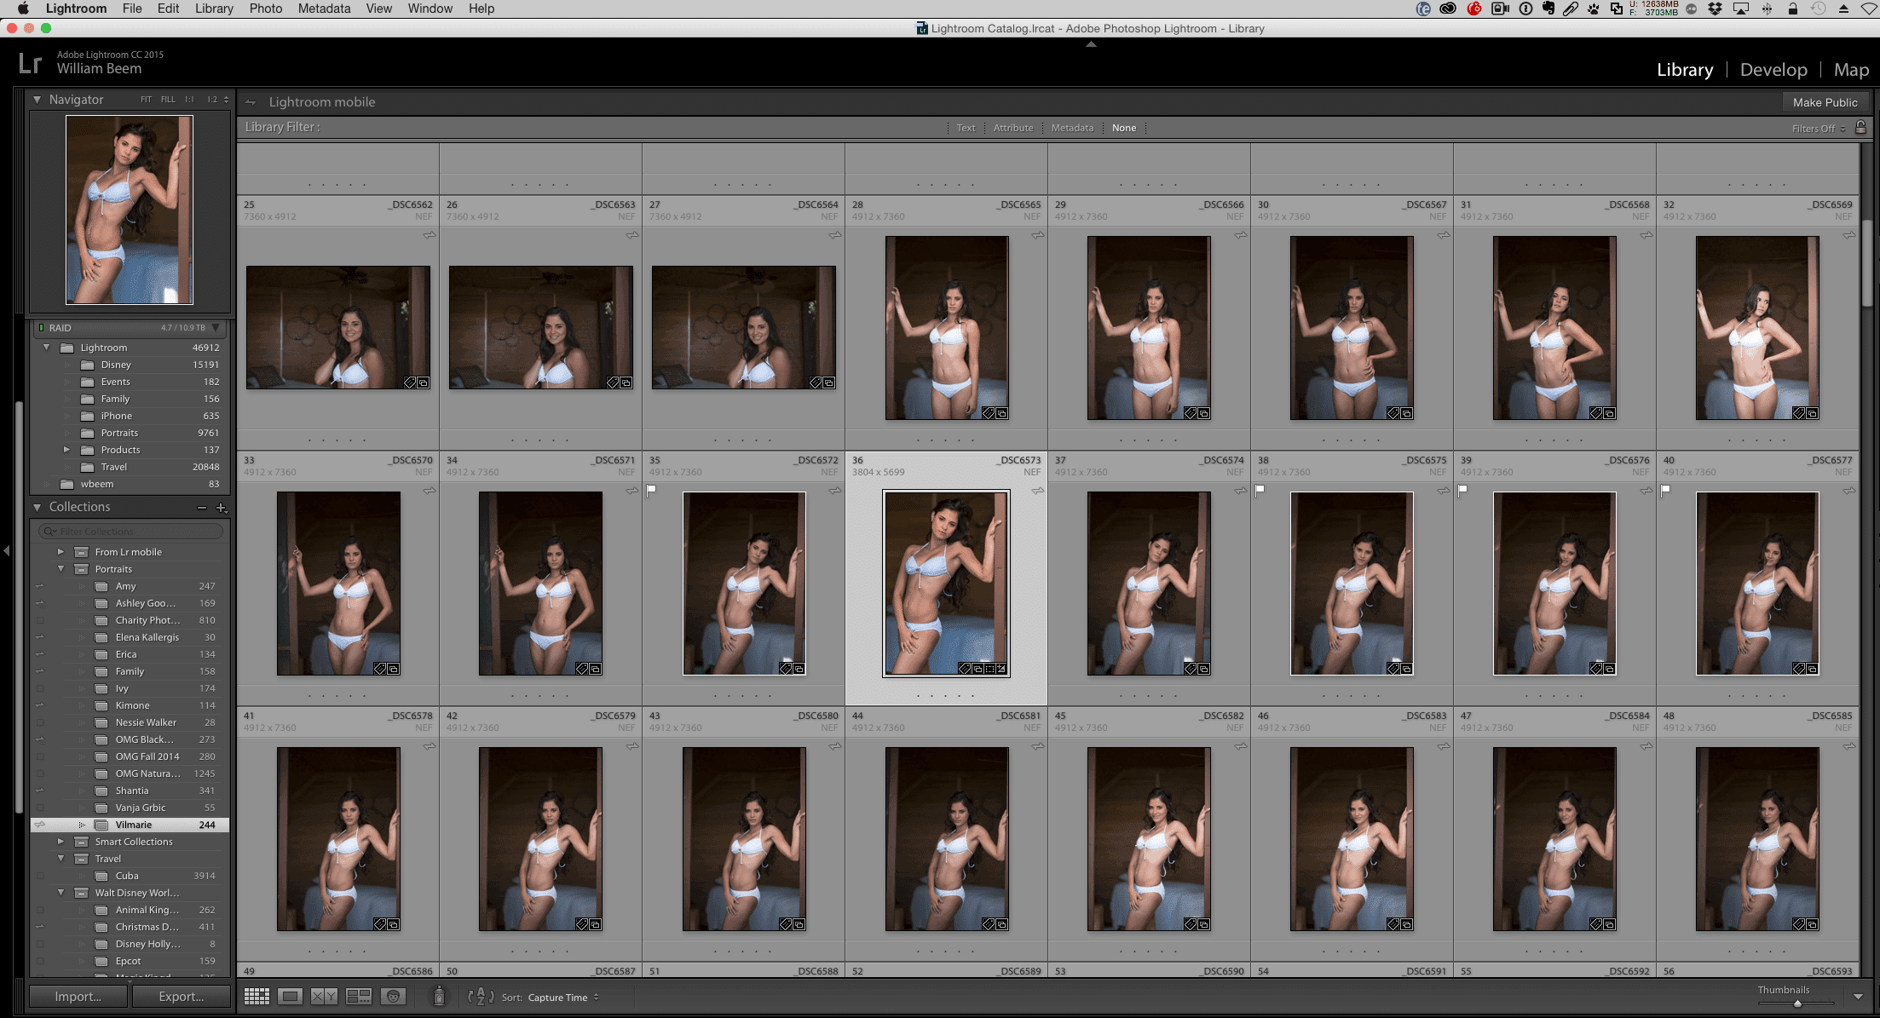The image size is (1880, 1018).
Task: Collapse the Collections panel
Action: (x=37, y=507)
